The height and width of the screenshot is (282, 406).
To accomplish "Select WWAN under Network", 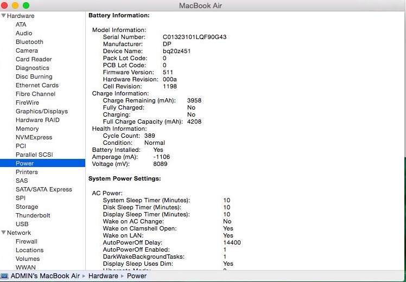I will point(26,267).
